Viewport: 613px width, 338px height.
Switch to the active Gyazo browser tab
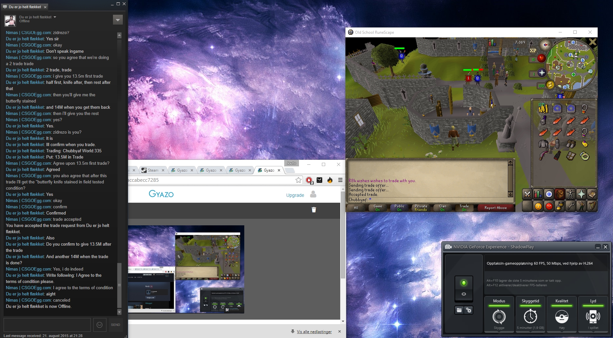[x=269, y=170]
